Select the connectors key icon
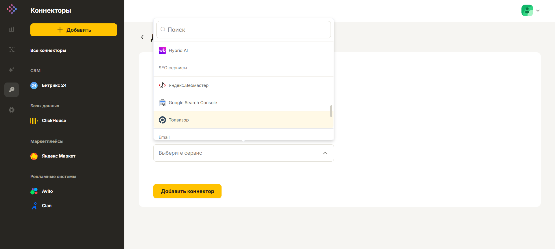The width and height of the screenshot is (555, 249). coord(12,90)
